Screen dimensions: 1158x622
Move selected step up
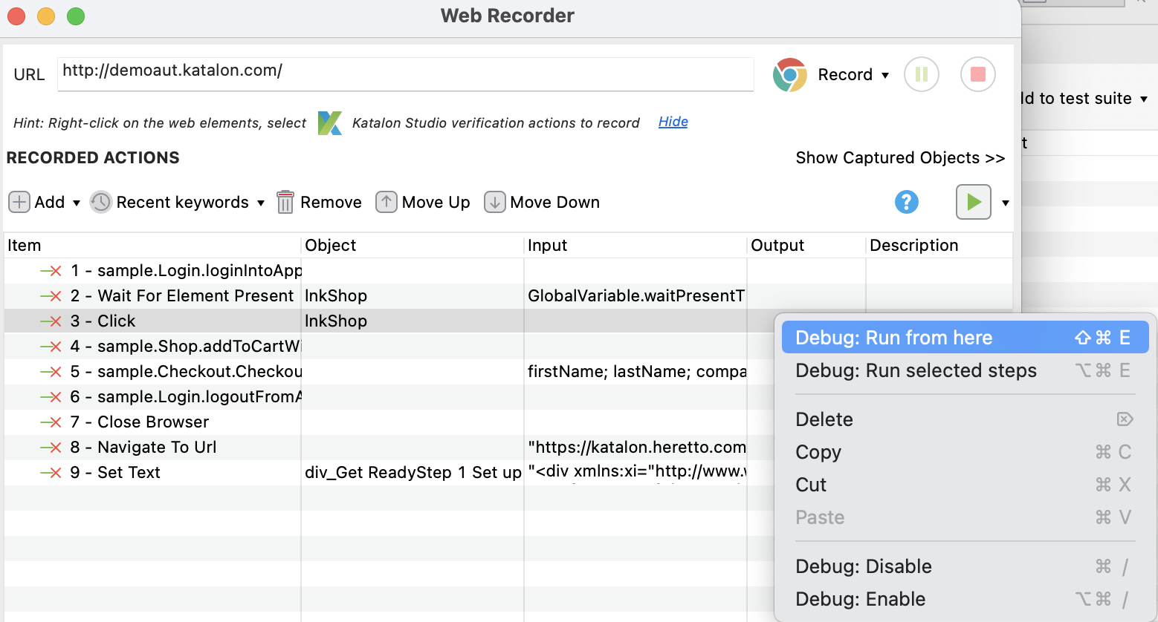(386, 202)
